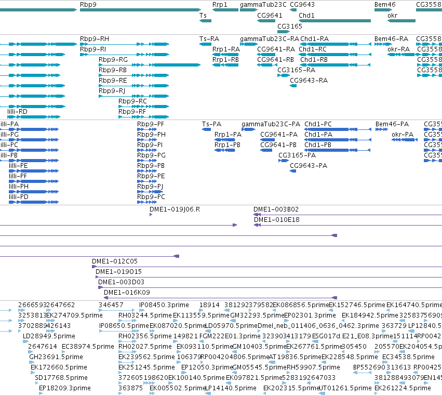
Task: Open the CG9643 gene label
Action: click(x=302, y=5)
